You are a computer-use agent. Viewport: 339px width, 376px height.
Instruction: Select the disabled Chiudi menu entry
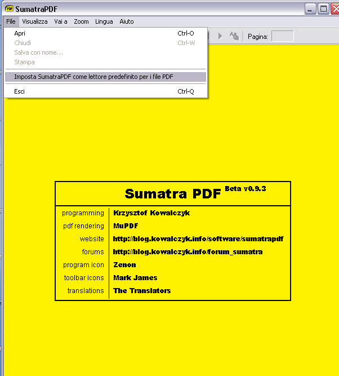[105, 43]
